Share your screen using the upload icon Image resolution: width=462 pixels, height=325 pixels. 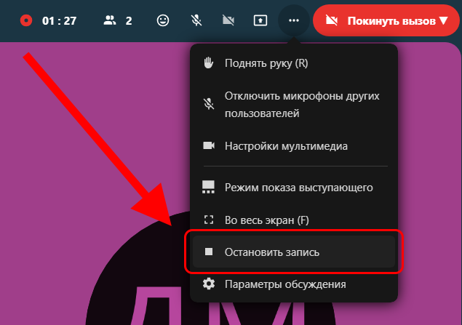(x=260, y=20)
